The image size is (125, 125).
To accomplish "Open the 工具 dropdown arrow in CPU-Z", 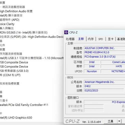I will [119, 121].
